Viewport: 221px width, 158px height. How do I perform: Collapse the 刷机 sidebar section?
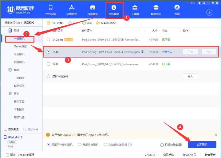(14, 31)
